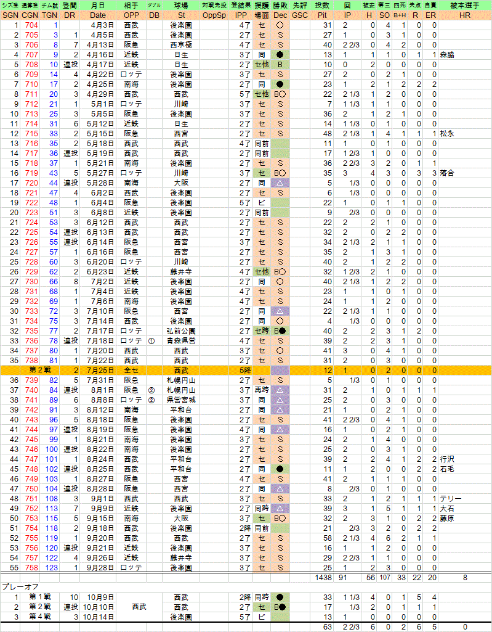The width and height of the screenshot is (492, 632).
Task: Select the Date column header
Action: click(x=98, y=15)
